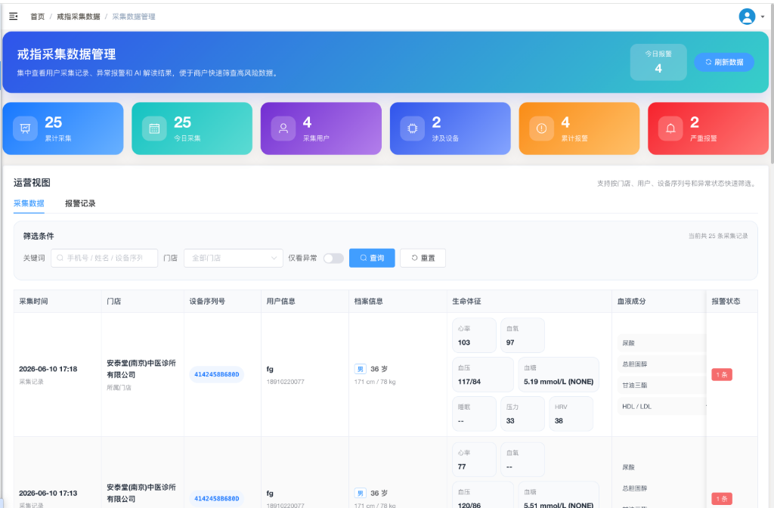
Task: Click the 25 累计采集 stat card
Action: click(63, 129)
